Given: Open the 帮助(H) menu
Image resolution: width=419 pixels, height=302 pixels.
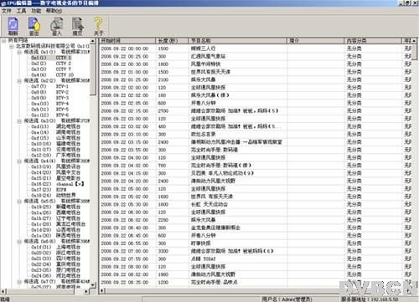Looking at the screenshot, I should pyautogui.click(x=54, y=11).
